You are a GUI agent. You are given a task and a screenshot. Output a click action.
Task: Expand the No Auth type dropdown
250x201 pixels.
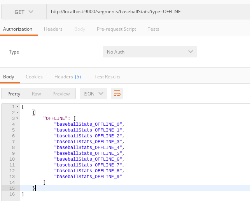pos(150,52)
